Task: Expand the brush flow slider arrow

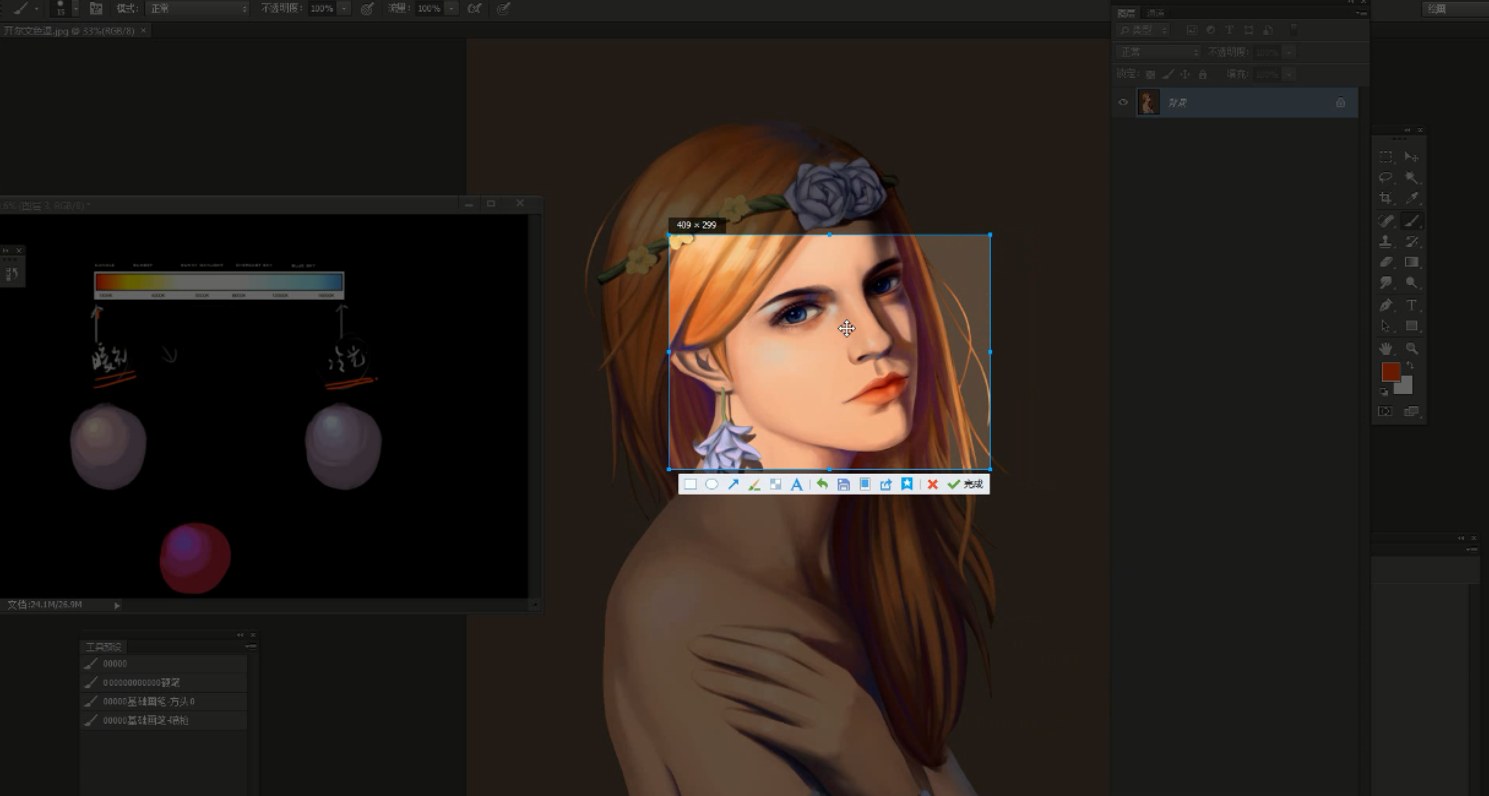Action: (x=452, y=9)
